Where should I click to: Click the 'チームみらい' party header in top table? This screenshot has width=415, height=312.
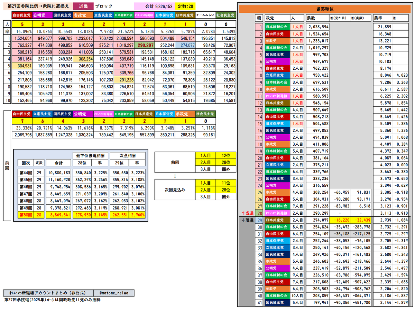[x=205, y=15]
